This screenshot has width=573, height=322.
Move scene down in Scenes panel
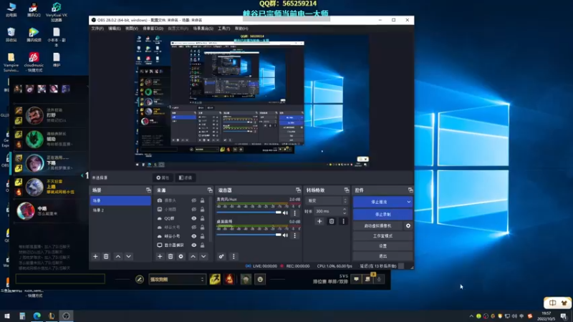129,257
